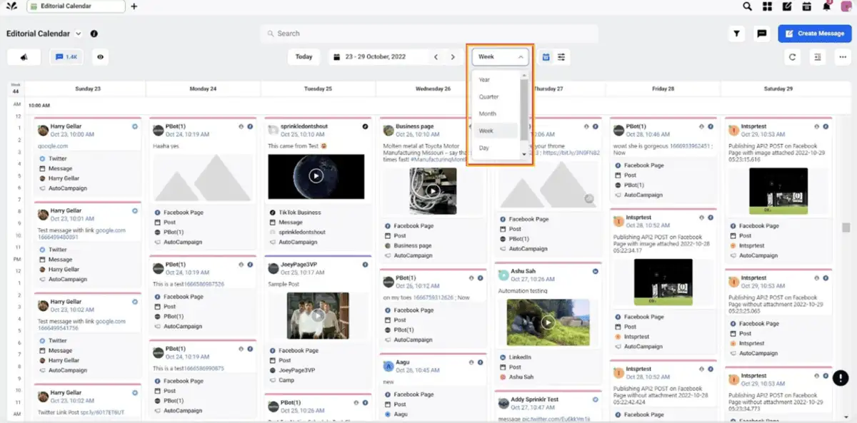
Task: Toggle the 1.4K comments counter
Action: point(65,56)
